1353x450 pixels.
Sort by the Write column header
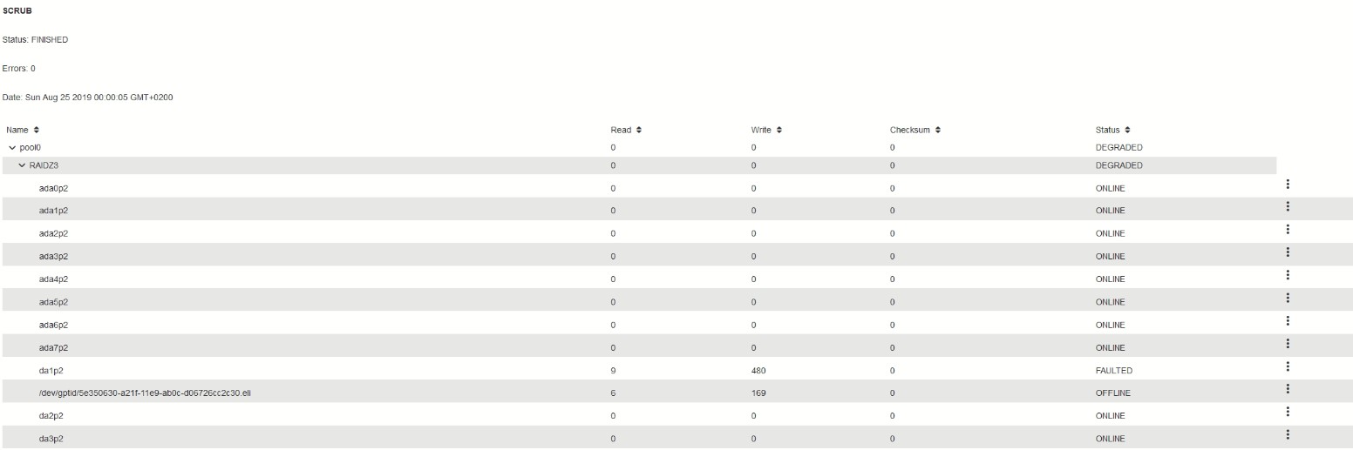click(x=766, y=130)
